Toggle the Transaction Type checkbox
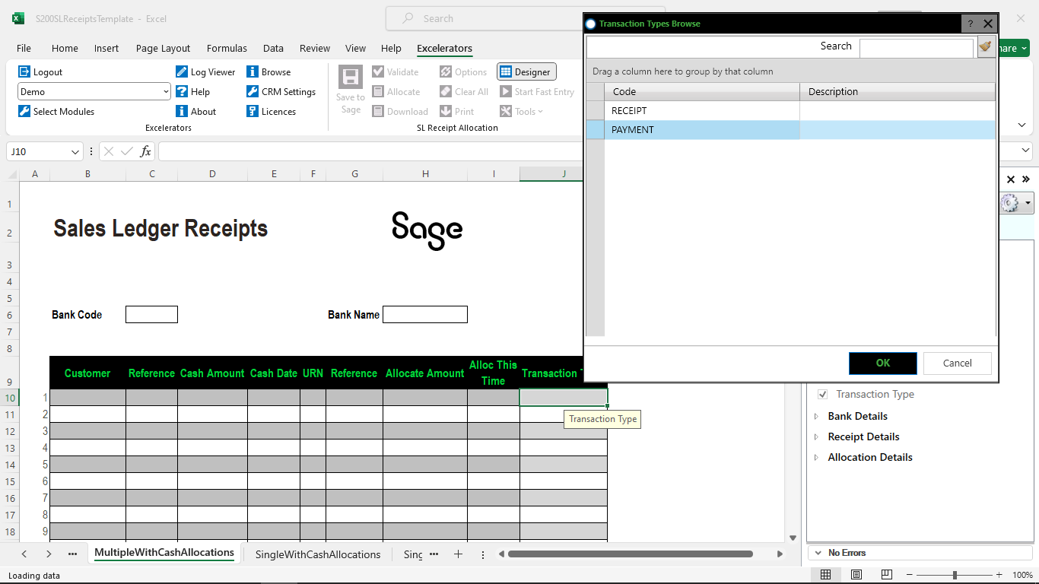 (822, 395)
